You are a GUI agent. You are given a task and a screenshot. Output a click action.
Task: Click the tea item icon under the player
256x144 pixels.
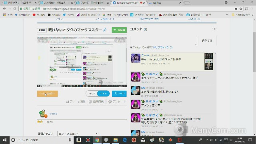[x=43, y=114]
